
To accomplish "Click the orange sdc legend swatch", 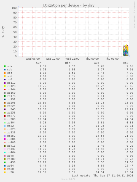I will point(5,73).
